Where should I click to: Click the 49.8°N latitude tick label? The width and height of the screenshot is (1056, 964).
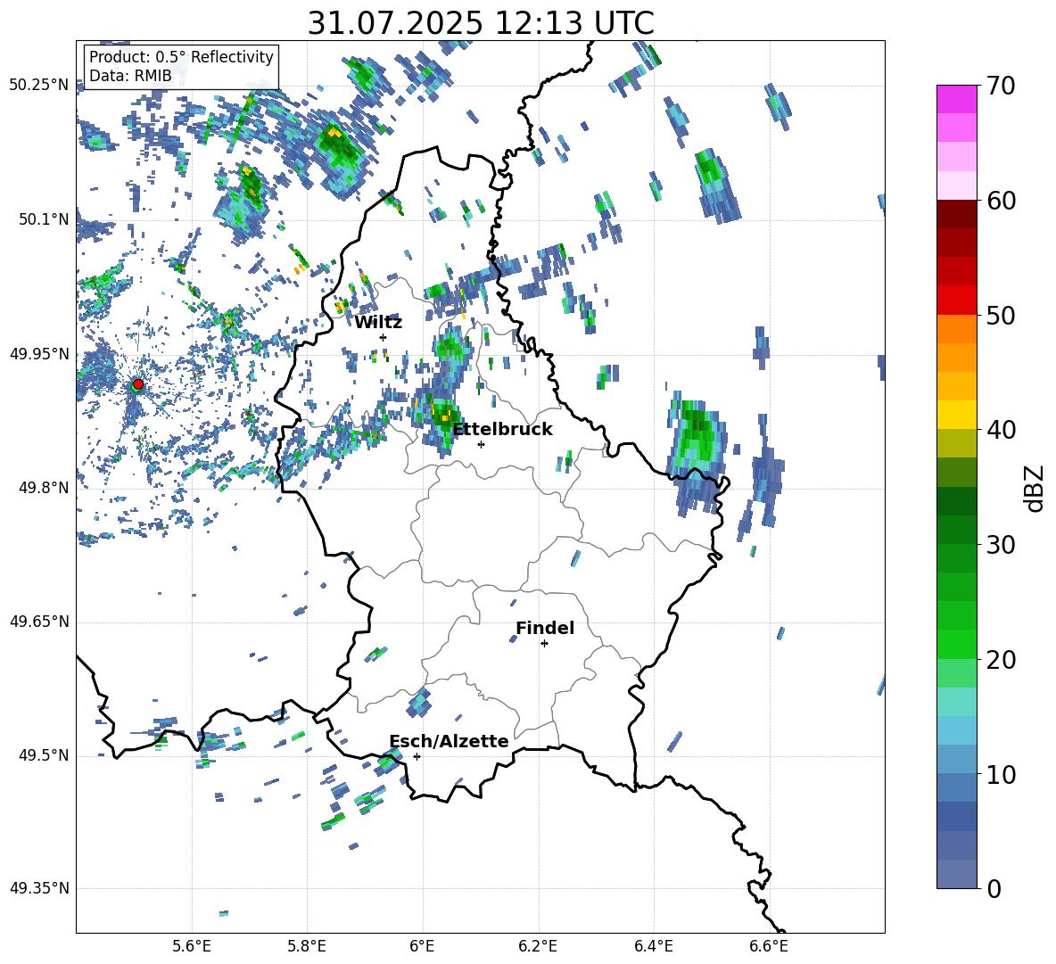44,488
